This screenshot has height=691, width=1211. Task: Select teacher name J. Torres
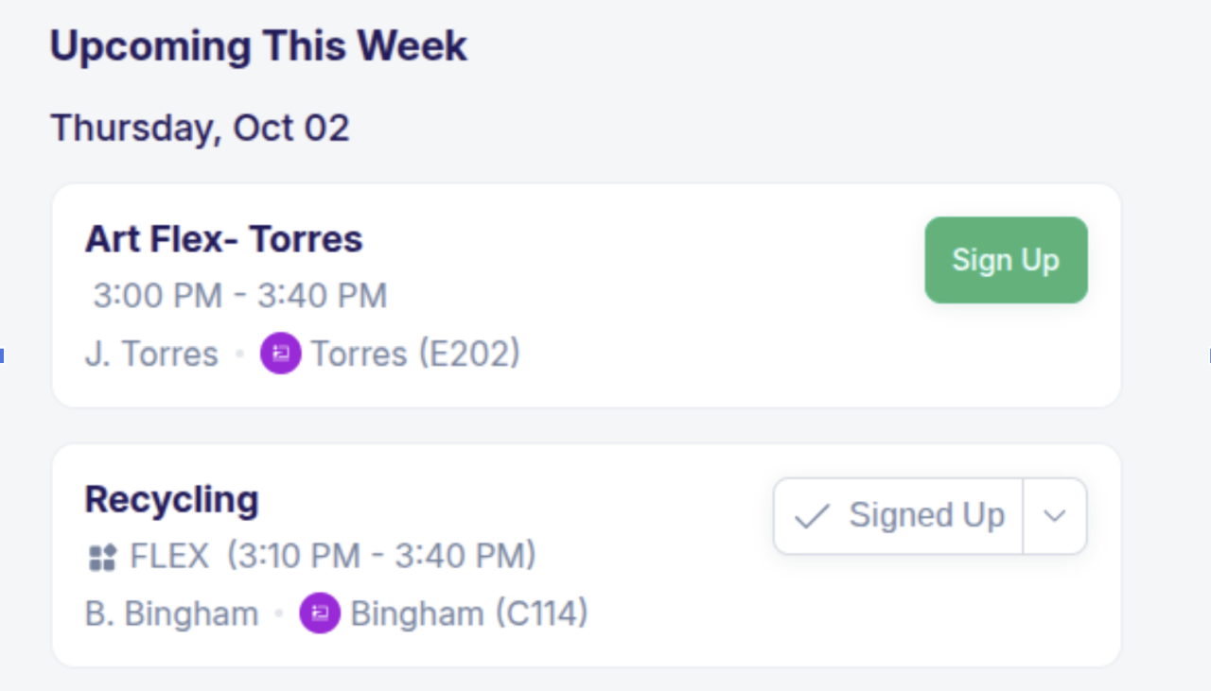[x=151, y=354]
